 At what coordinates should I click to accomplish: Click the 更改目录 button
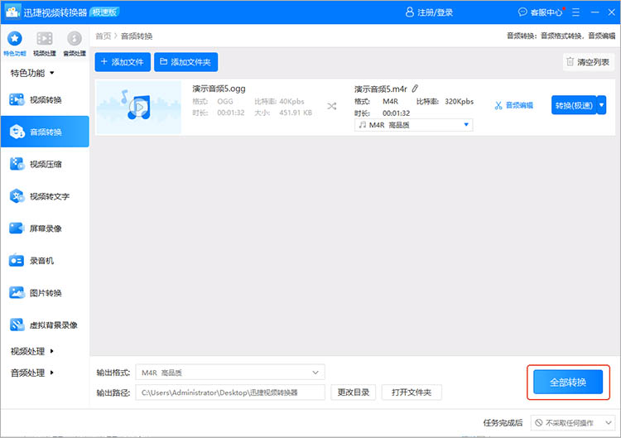(x=354, y=392)
